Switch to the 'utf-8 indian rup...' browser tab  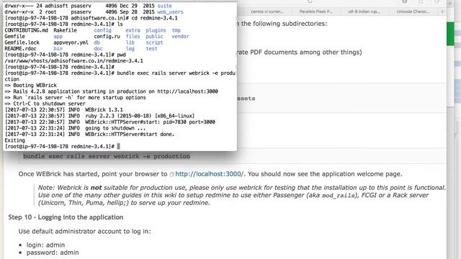click(364, 12)
